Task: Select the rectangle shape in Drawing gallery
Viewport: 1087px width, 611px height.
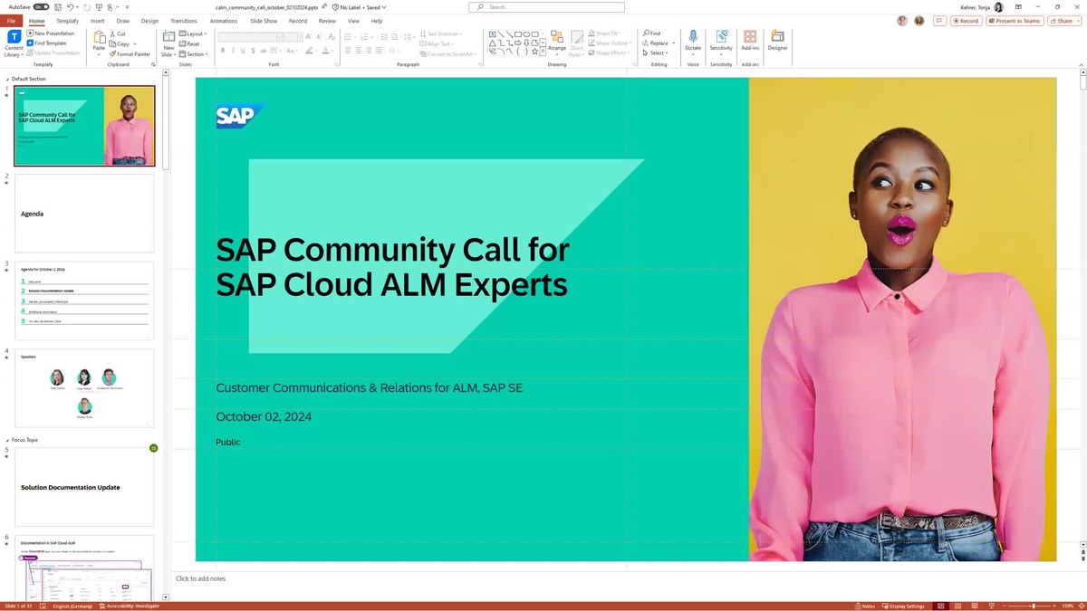Action: (516, 34)
